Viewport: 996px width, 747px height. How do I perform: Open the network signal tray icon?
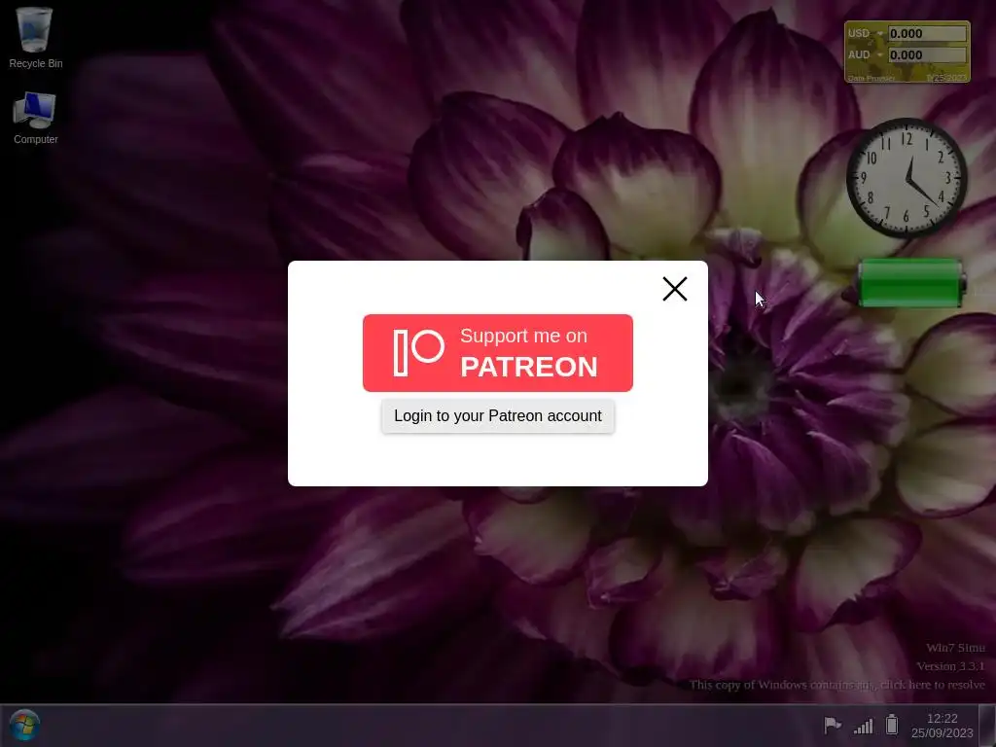click(864, 726)
